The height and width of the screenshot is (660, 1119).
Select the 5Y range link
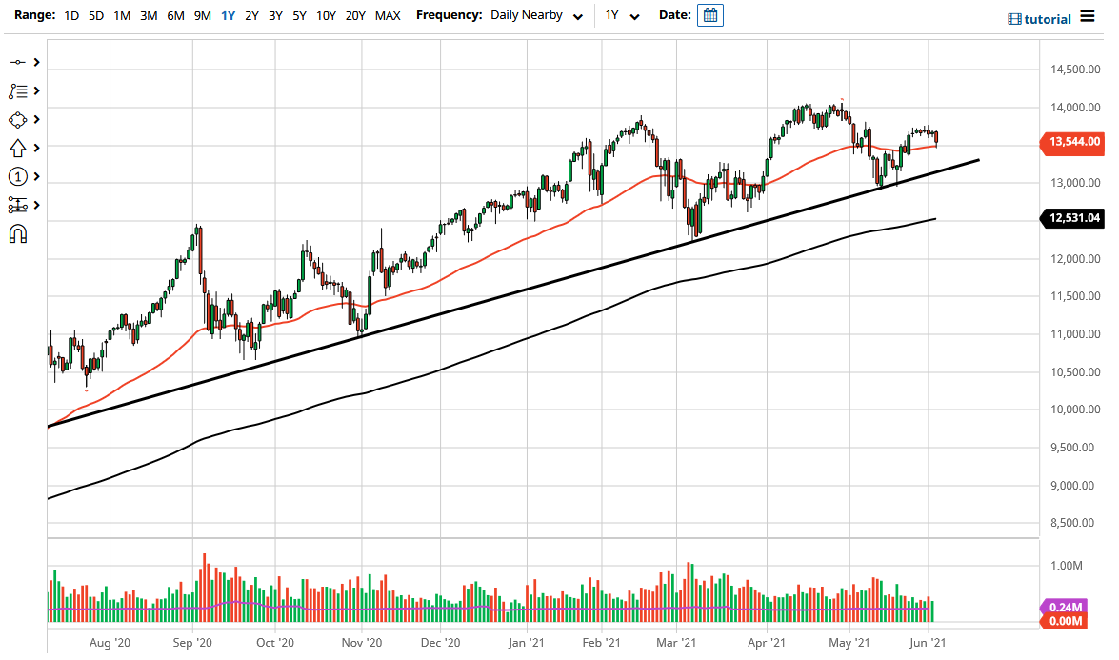click(x=297, y=16)
